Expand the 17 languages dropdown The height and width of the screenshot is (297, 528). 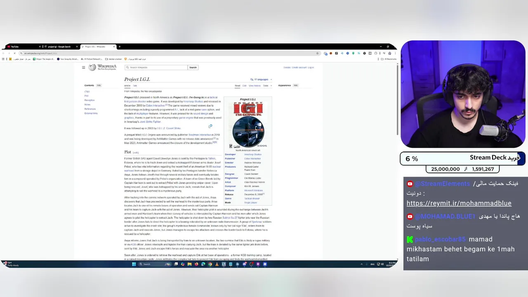261,79
